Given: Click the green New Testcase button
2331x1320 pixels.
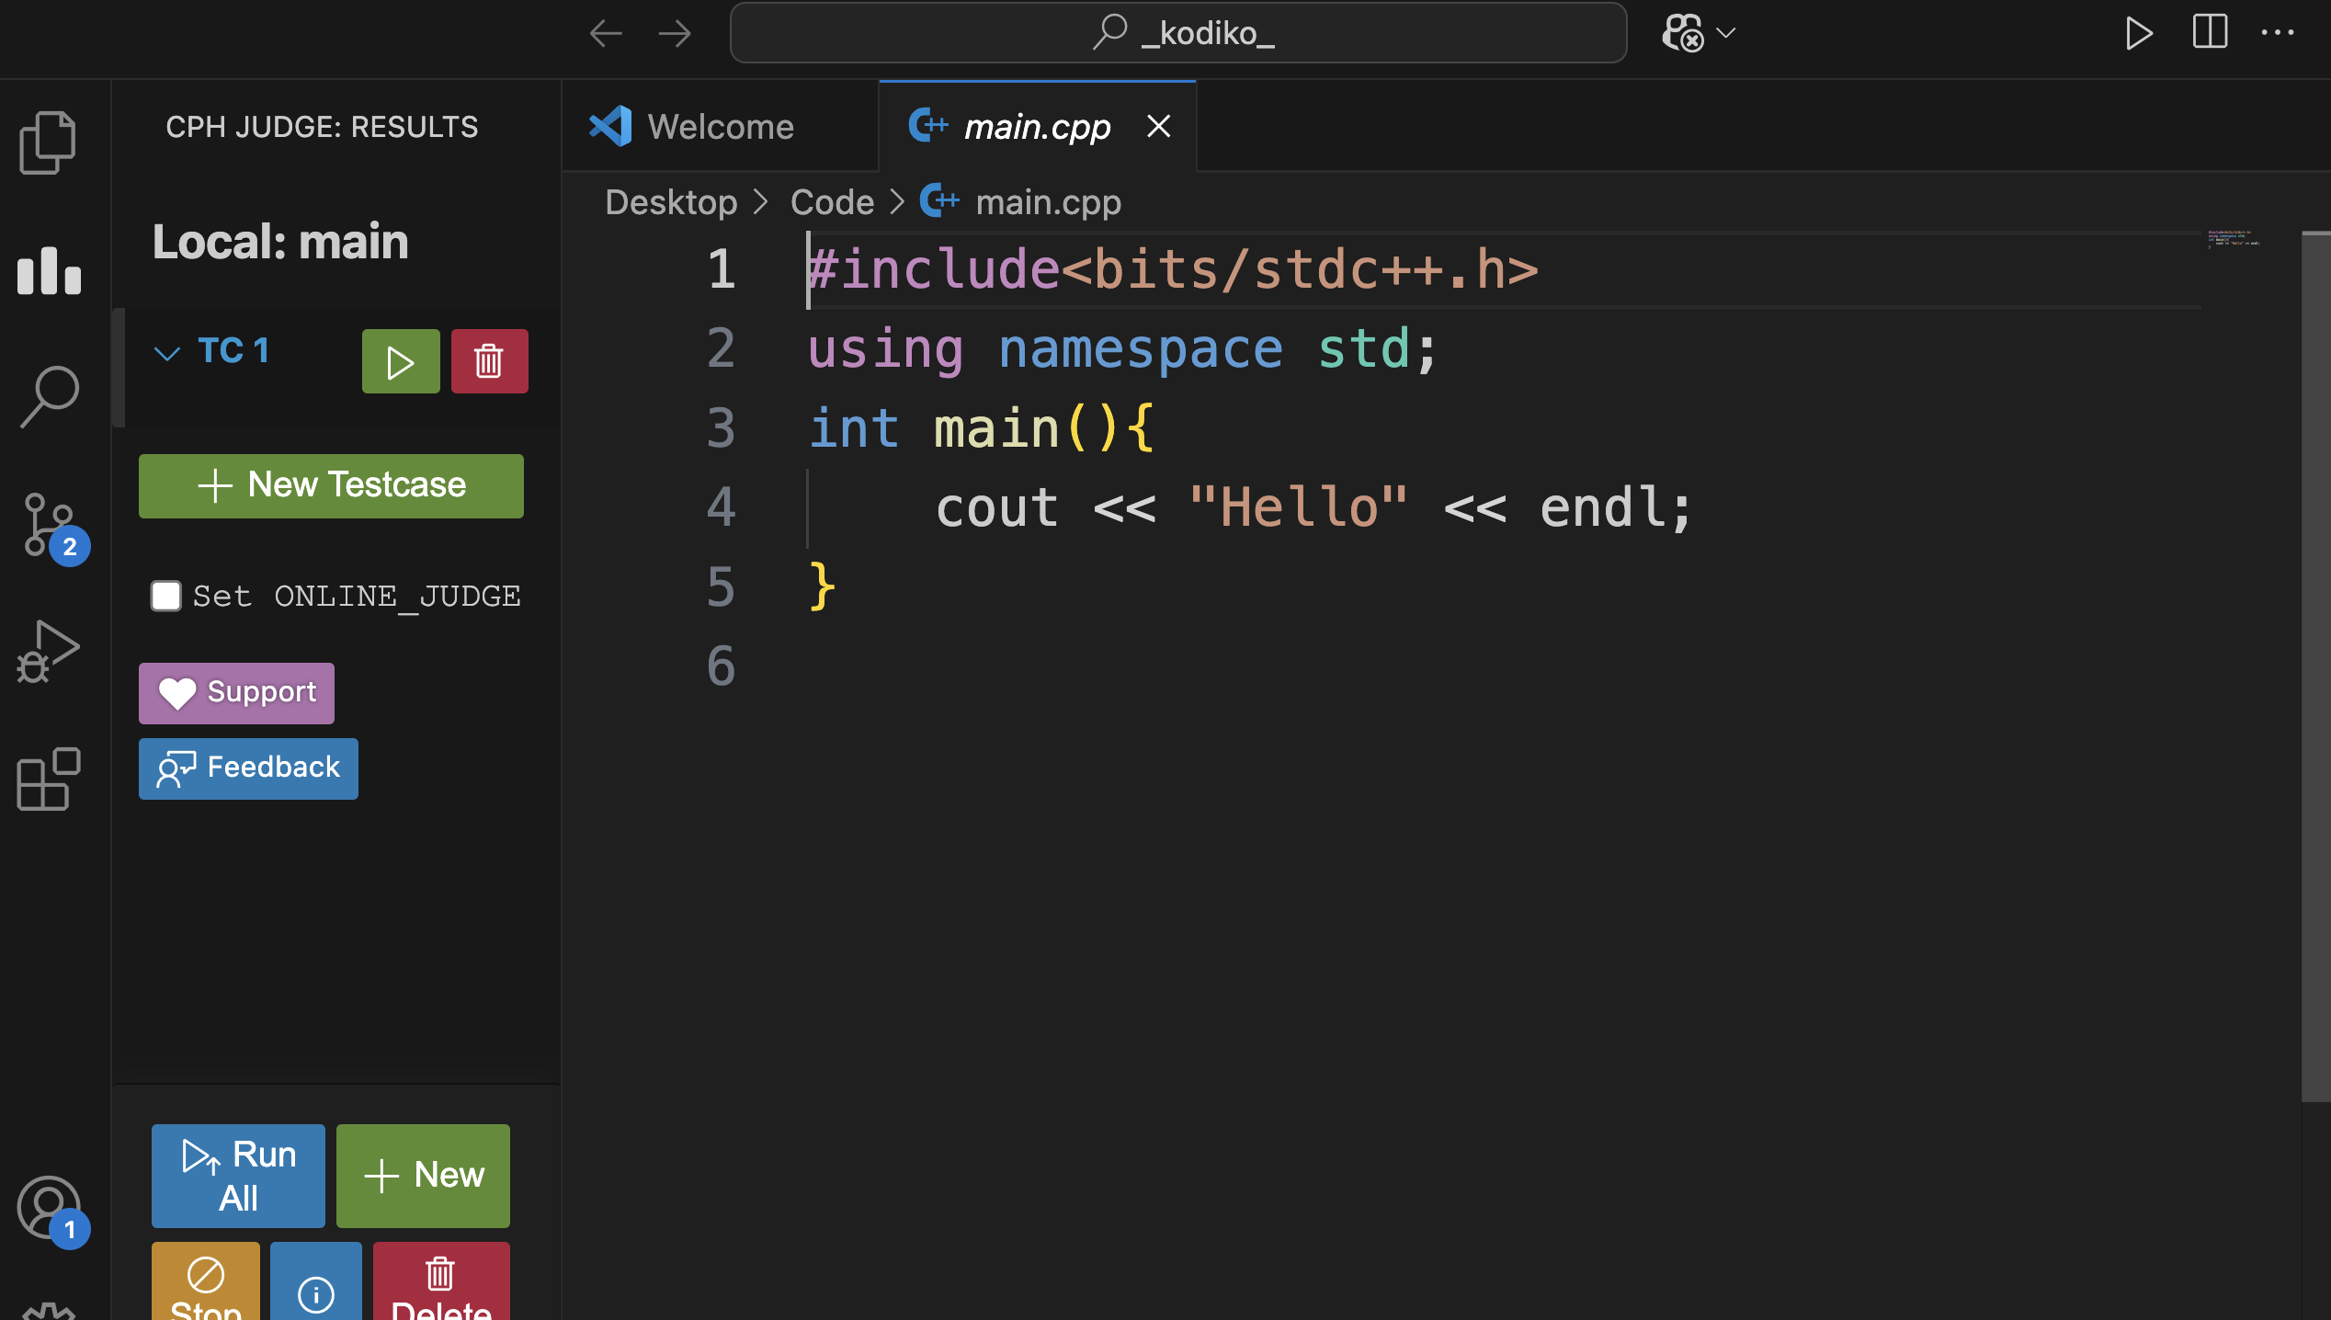Looking at the screenshot, I should [331, 485].
